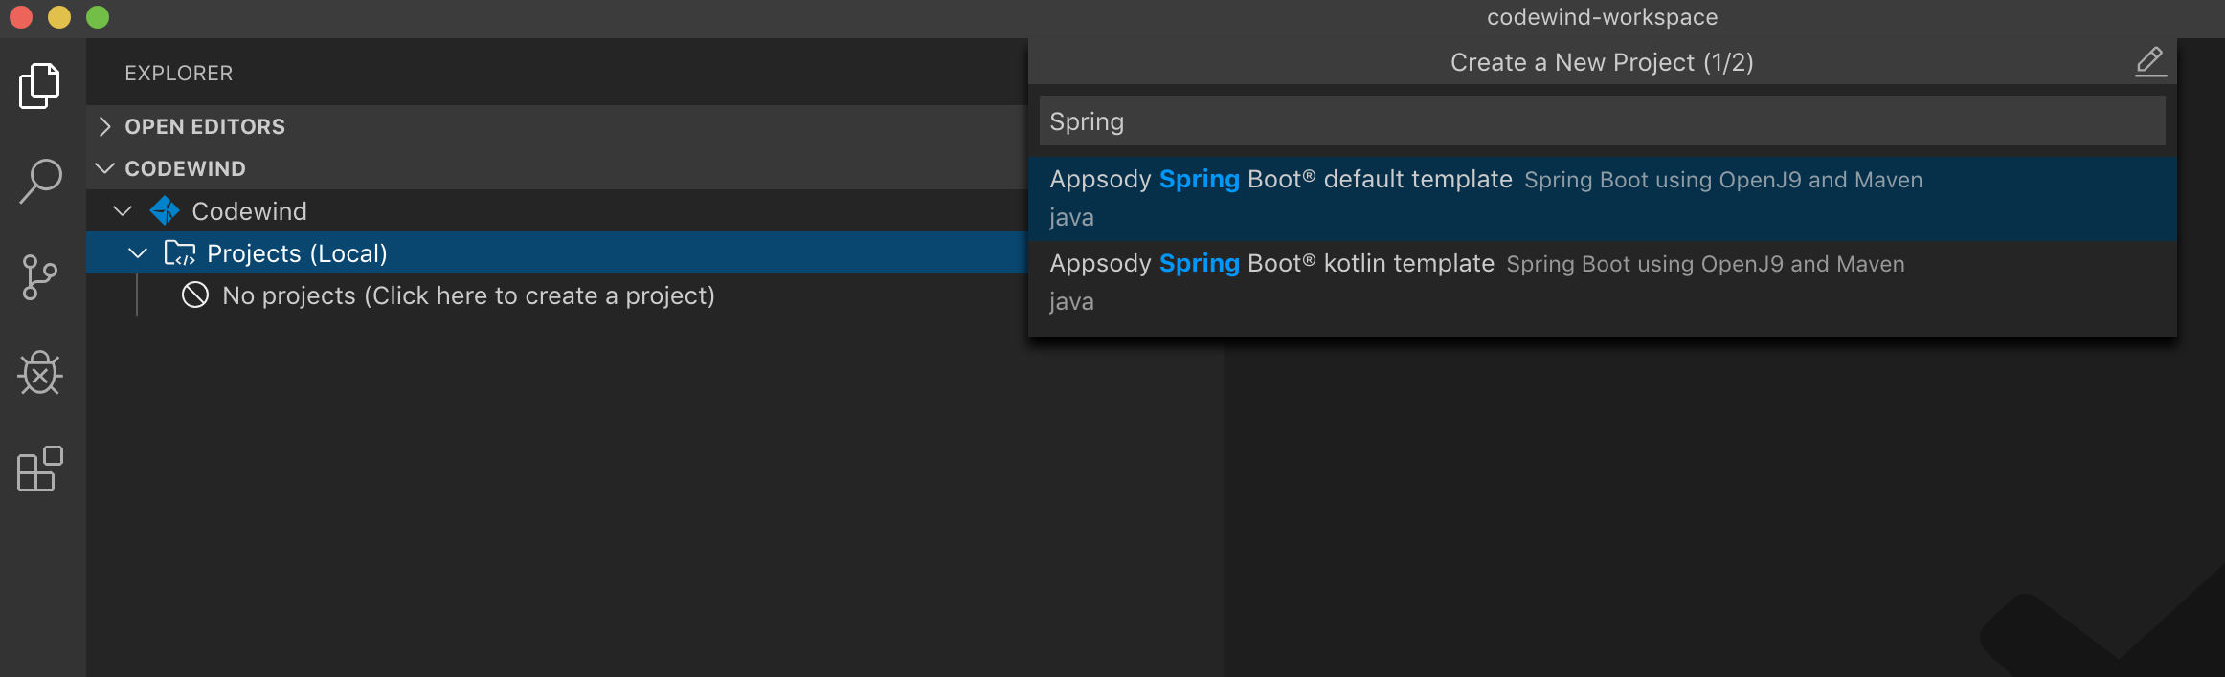Select the Codewind tree label
2225x677 pixels.
click(249, 211)
